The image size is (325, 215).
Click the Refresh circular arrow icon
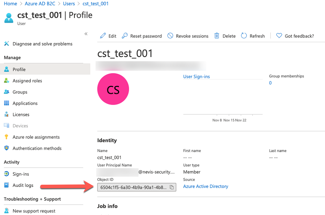coord(244,36)
